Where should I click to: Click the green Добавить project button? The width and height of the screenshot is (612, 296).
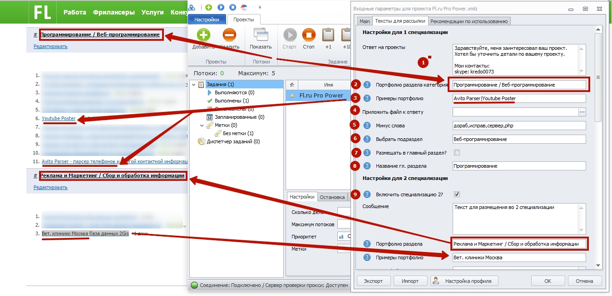[x=203, y=35]
